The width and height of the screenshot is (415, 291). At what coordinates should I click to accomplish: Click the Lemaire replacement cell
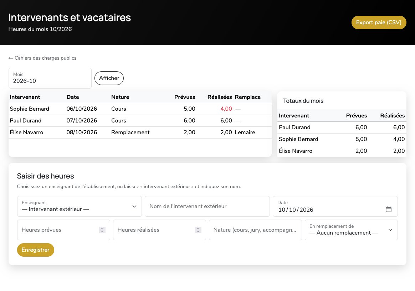click(245, 132)
